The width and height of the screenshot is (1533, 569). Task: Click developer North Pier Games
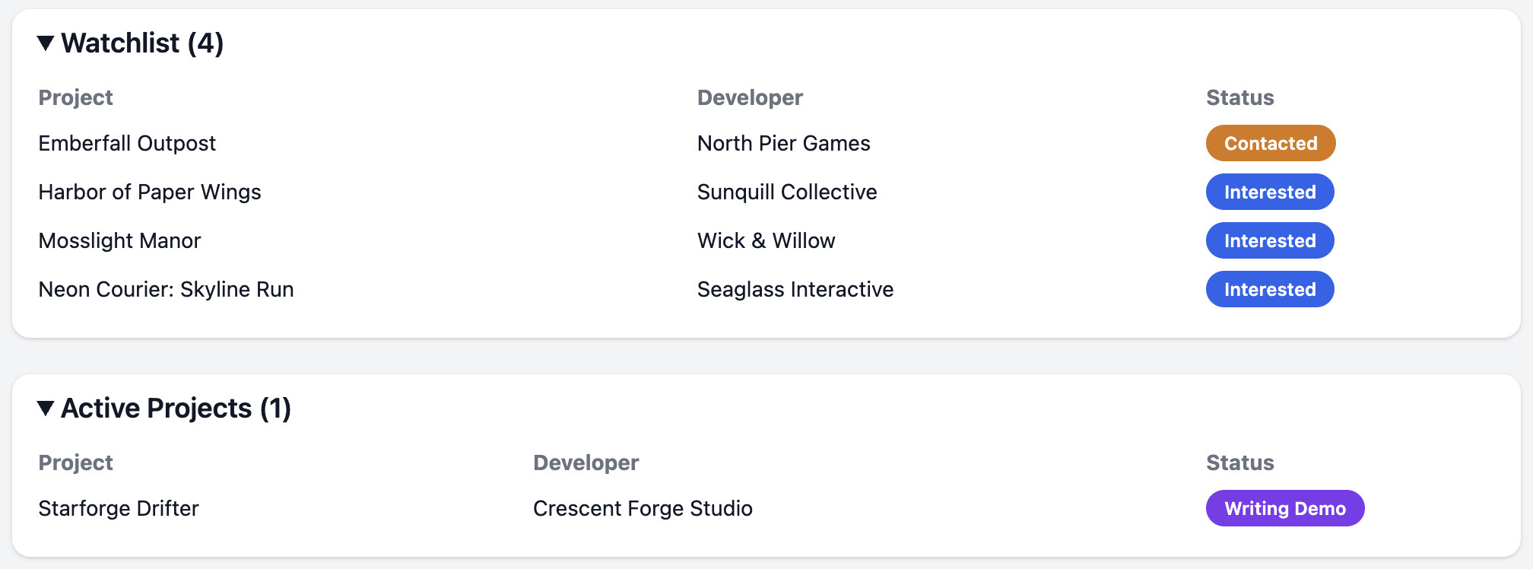[x=783, y=143]
